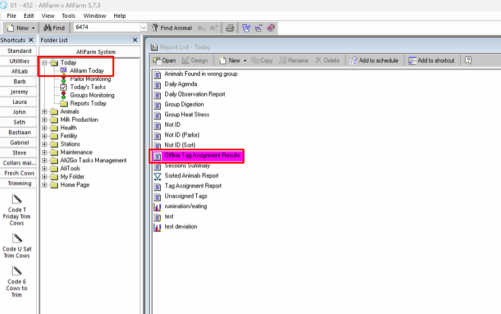Click the Find Animal cow icon
501x314 pixels.
pyautogui.click(x=155, y=28)
